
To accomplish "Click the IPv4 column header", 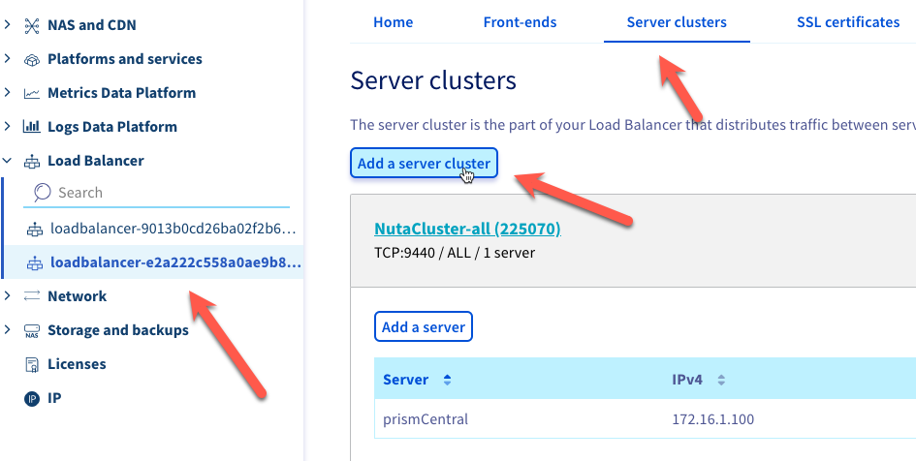I will 687,380.
